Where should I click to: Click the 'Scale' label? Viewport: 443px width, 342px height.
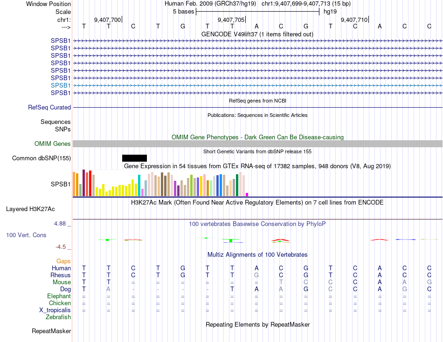click(63, 12)
